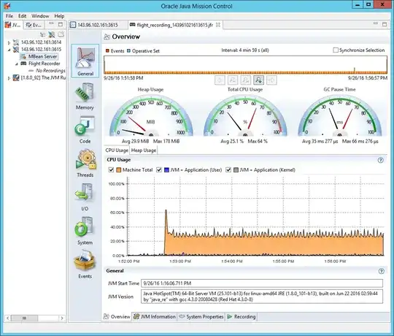Uncheck JVM + Application (User) checkbox

159,170
